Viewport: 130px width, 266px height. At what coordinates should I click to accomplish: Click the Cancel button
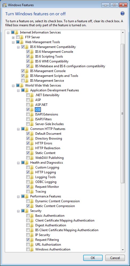pos(115,258)
